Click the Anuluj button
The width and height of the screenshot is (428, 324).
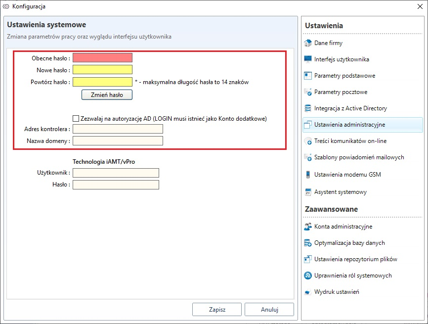[269, 310]
